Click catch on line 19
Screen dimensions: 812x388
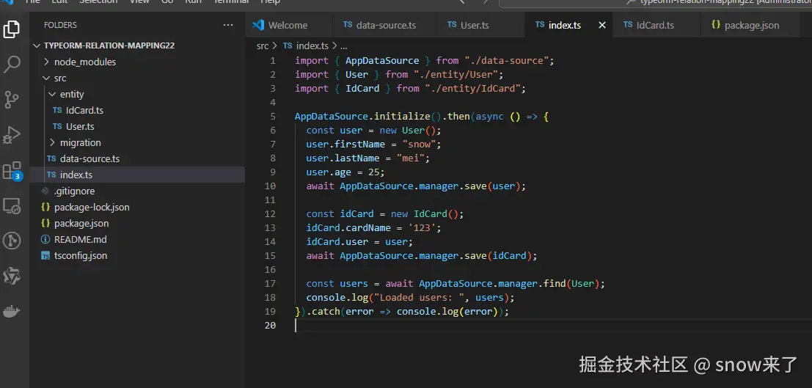(326, 312)
